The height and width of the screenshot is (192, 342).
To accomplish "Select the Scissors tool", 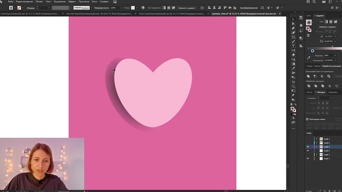I will coord(293,73).
